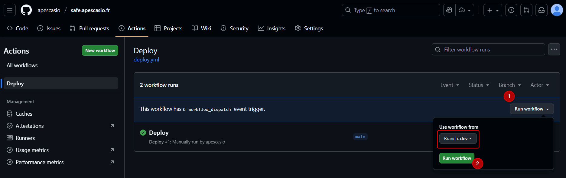Switch to the Insights tab
Screen dimensions: 566x178
(x=272, y=28)
